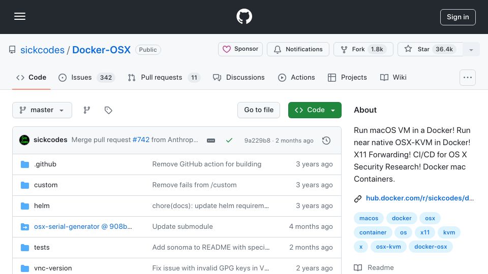Open 'Add sonoma to README' commit message
The image size is (488, 274).
pos(210,247)
